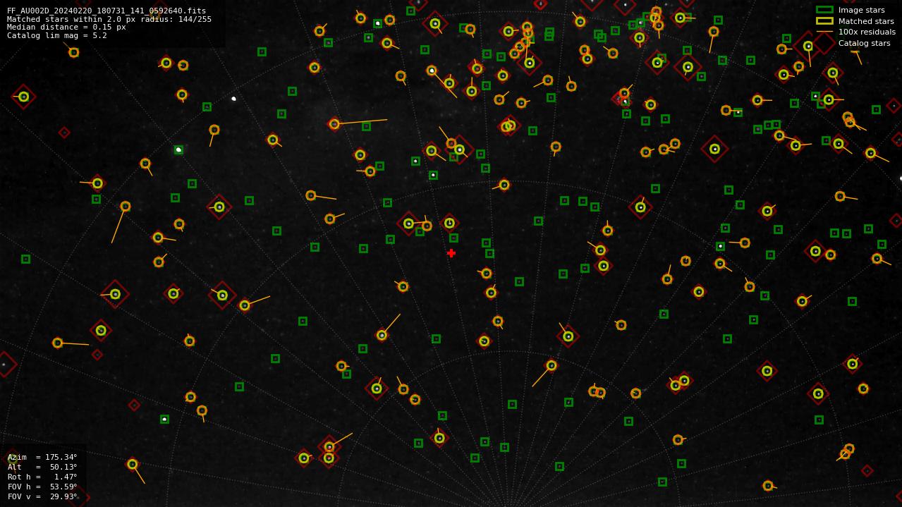Click the FITS filename text FF_AU002D_20240220
902x507 pixels.
click(x=106, y=11)
